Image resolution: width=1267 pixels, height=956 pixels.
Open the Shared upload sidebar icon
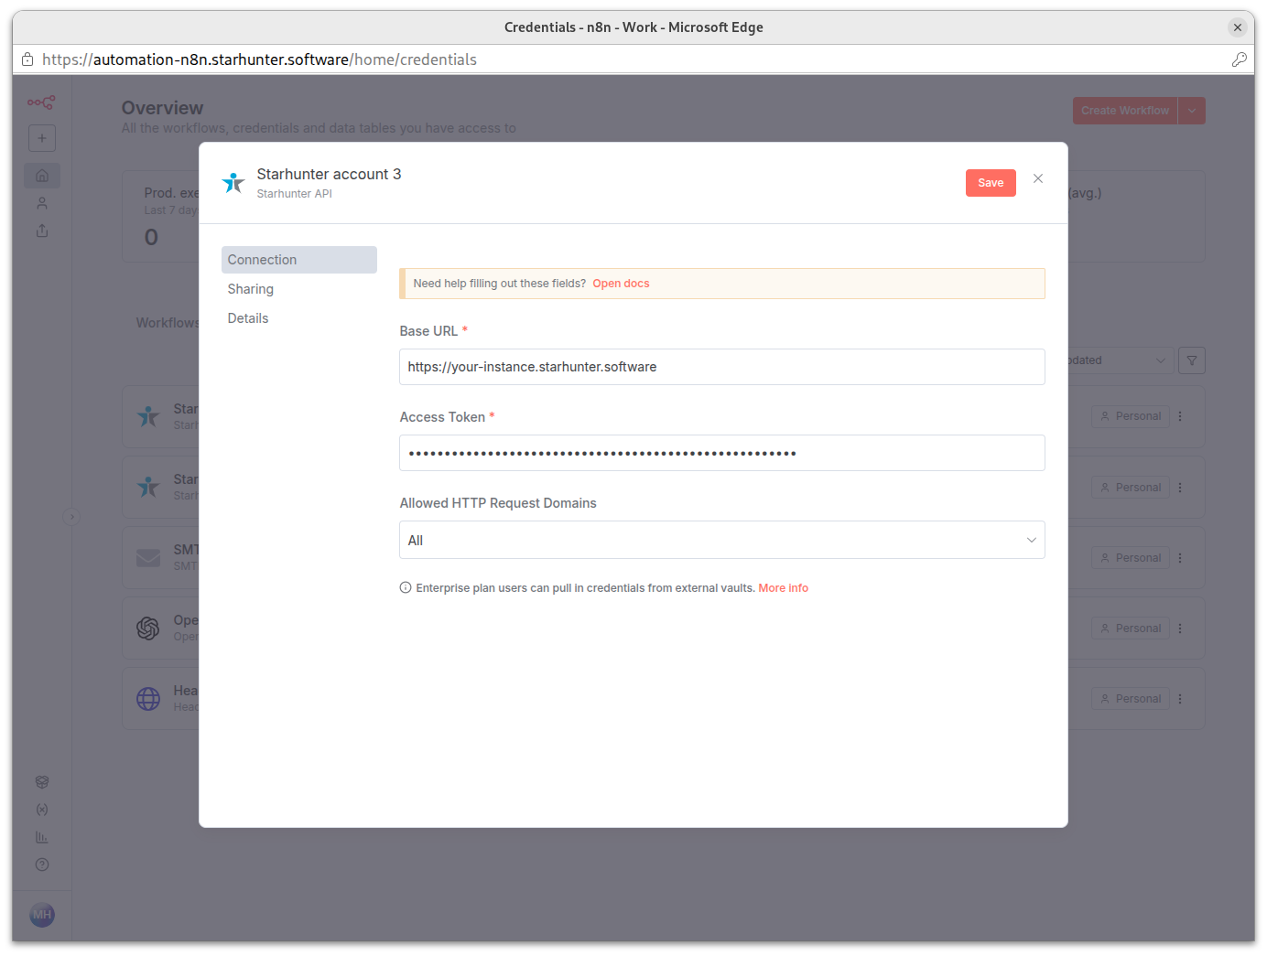click(x=42, y=231)
